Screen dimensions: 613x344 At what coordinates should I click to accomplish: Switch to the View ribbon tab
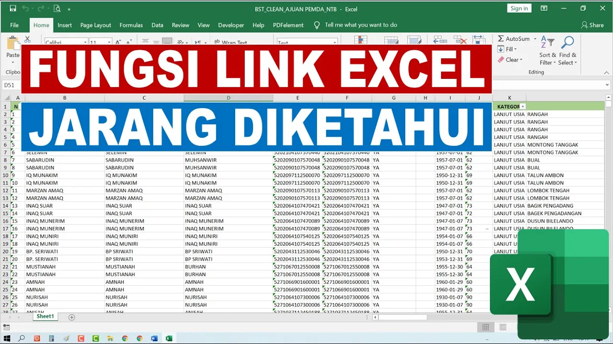coord(204,25)
